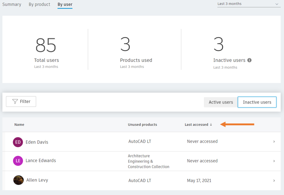Select the By user tab

click(x=65, y=4)
